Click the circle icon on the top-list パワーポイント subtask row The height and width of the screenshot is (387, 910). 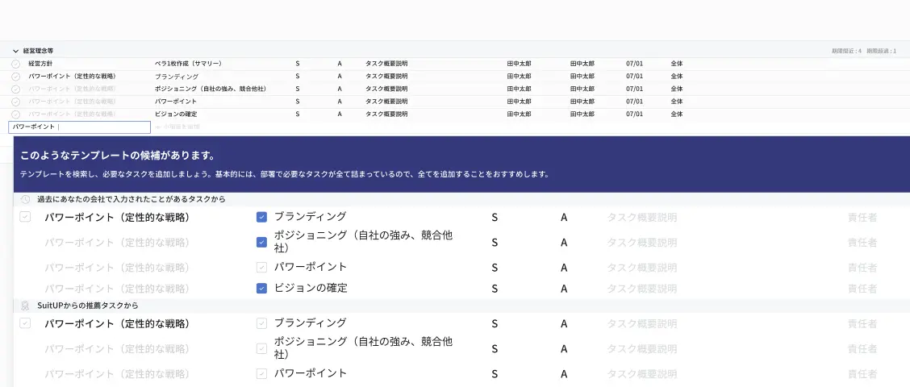pos(15,102)
